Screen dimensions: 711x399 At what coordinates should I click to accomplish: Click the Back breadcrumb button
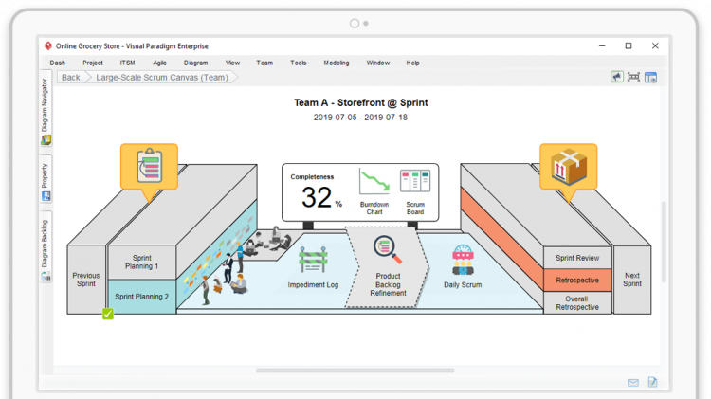click(x=70, y=78)
